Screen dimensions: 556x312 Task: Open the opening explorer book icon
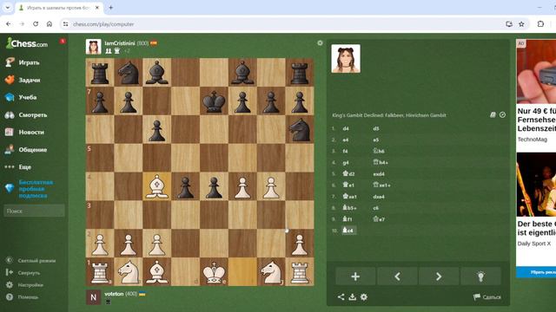click(x=493, y=114)
